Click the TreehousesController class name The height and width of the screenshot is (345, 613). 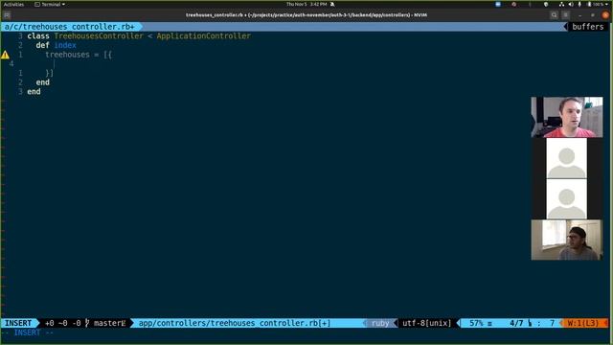pos(99,36)
